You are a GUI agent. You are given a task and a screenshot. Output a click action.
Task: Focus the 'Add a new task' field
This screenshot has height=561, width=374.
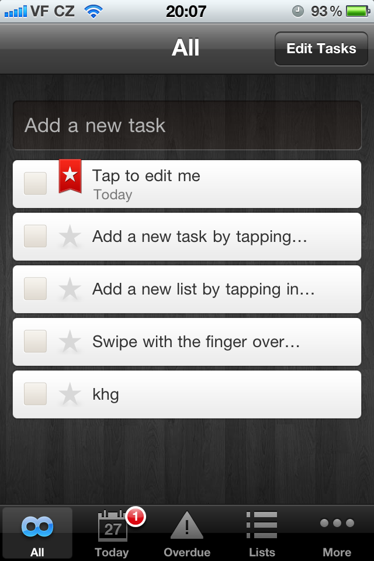pyautogui.click(x=187, y=126)
